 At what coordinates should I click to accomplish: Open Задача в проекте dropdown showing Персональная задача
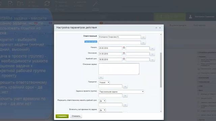click(122, 92)
